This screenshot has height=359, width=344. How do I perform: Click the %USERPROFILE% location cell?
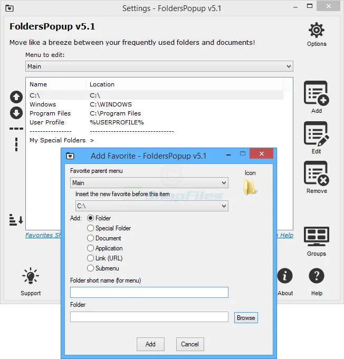pyautogui.click(x=117, y=122)
